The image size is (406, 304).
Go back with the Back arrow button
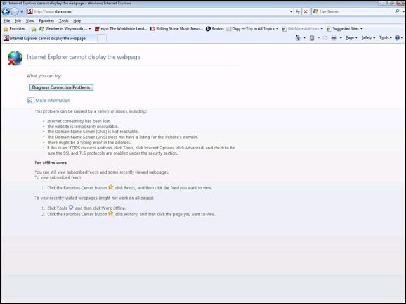coord(6,11)
